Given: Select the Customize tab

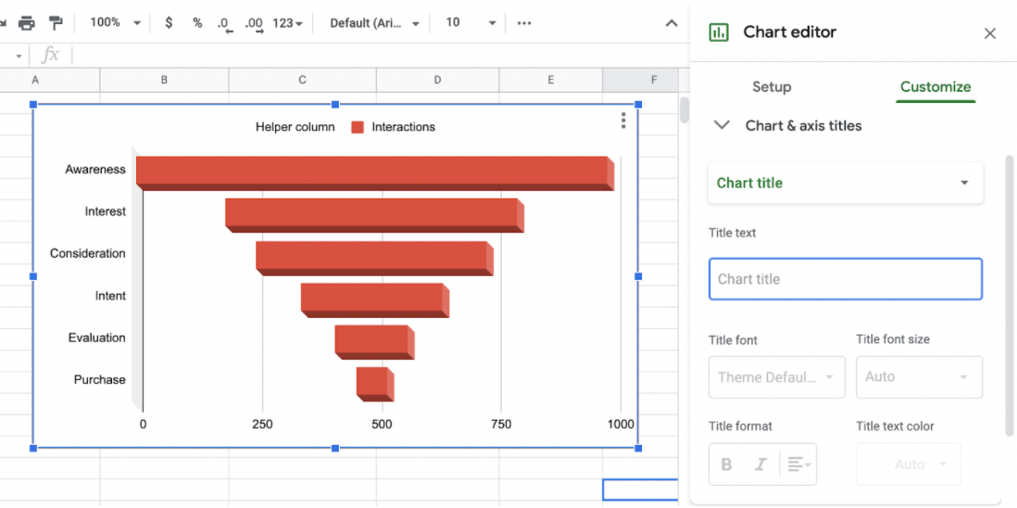Looking at the screenshot, I should tap(935, 87).
